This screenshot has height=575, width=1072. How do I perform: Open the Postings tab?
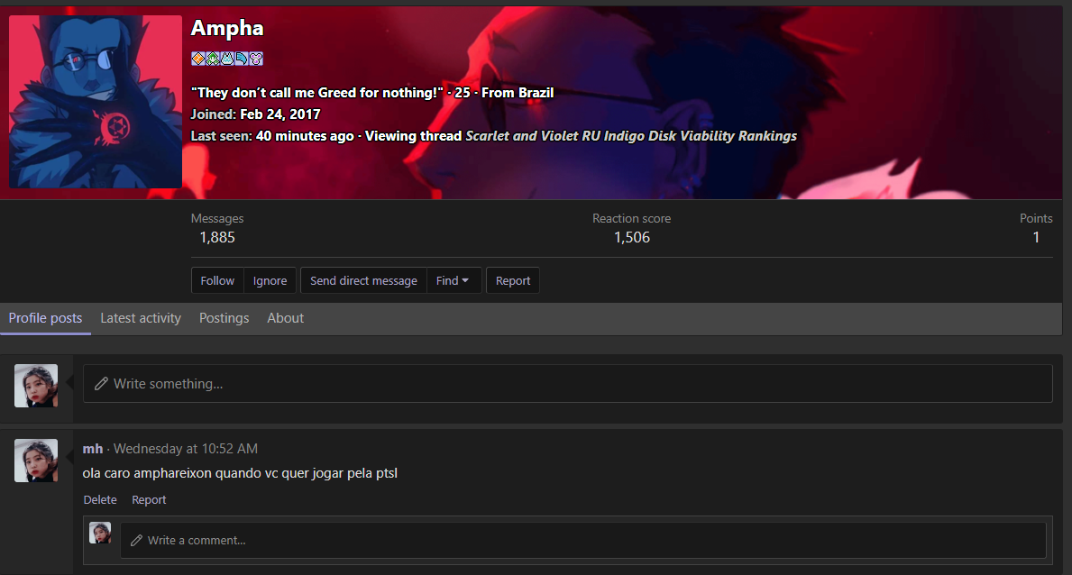(224, 318)
